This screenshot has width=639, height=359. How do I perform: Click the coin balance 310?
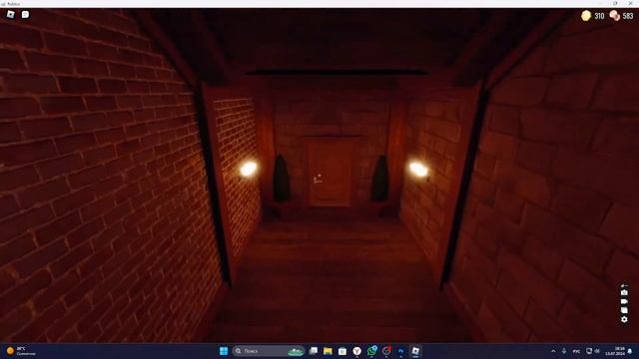pos(599,16)
